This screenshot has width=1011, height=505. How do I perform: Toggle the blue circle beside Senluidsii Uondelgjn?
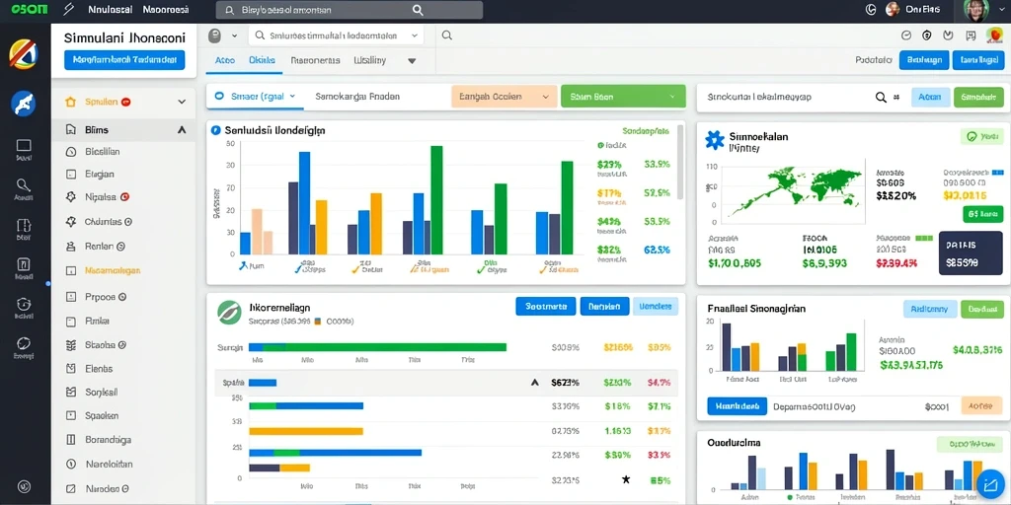tap(216, 130)
